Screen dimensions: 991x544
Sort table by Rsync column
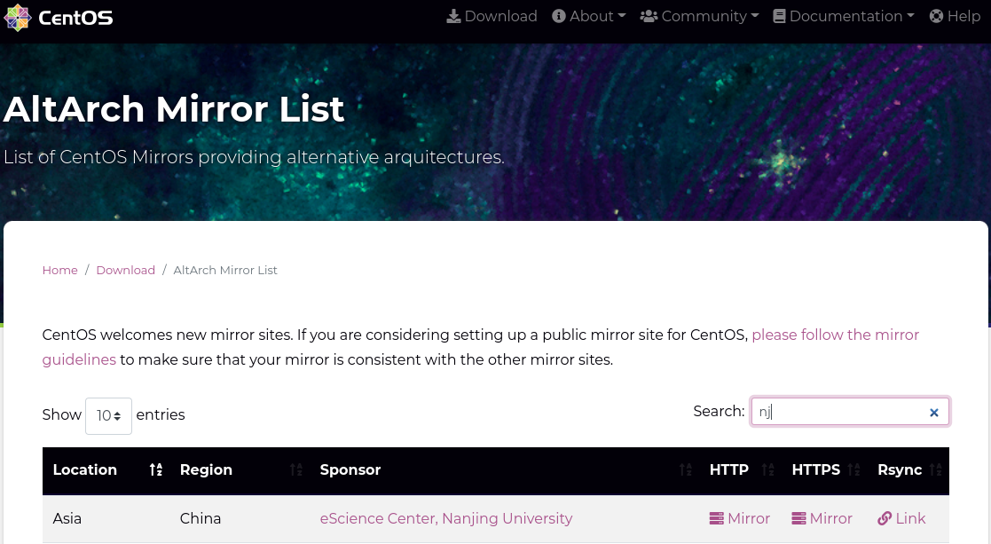point(908,470)
